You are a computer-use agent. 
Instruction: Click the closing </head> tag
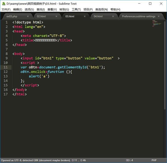tap(20, 45)
